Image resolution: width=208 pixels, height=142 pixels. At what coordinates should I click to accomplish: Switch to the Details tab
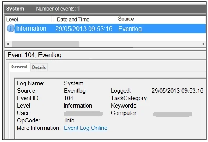coord(39,67)
